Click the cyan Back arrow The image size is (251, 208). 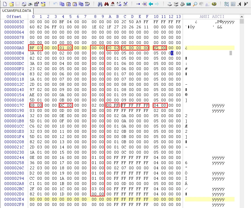(151, 4)
